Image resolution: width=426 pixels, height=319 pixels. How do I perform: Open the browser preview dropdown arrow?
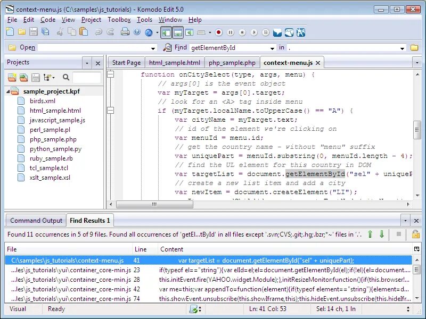tap(157, 32)
